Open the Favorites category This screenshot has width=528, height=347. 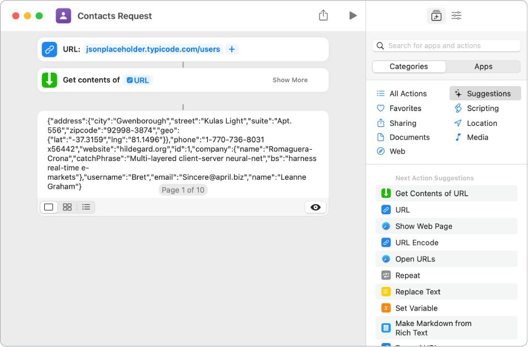coord(405,108)
